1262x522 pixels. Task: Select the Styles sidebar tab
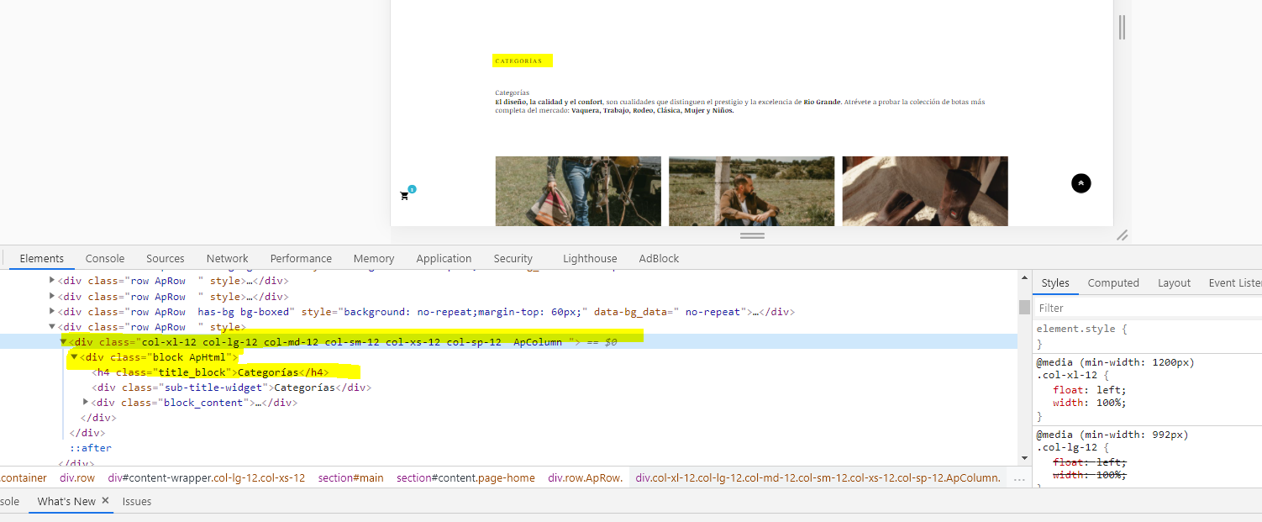point(1055,282)
